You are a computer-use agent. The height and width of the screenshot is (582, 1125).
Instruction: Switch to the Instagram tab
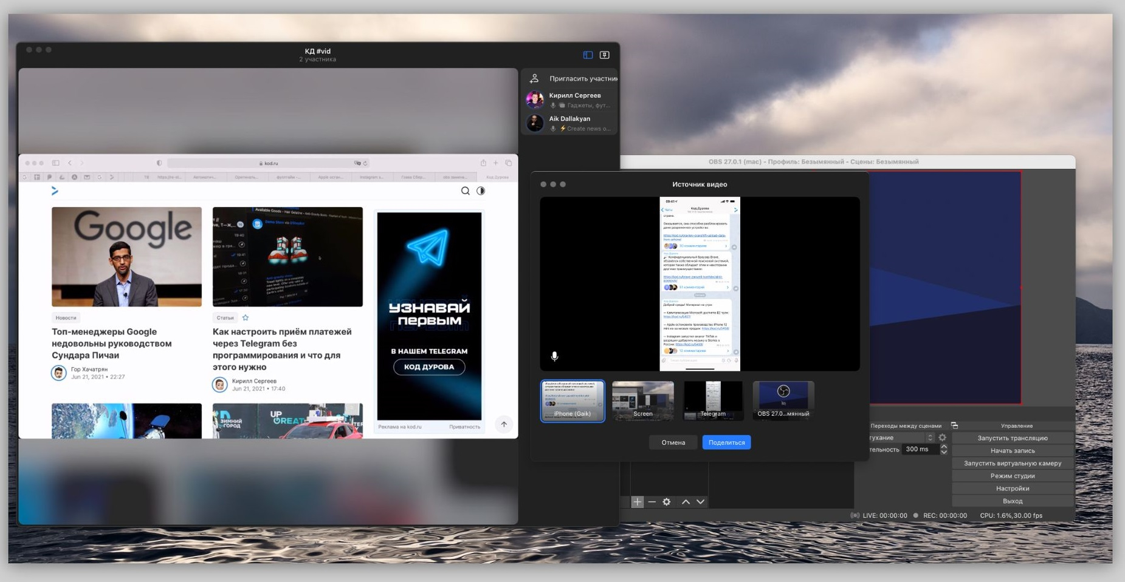pyautogui.click(x=372, y=177)
